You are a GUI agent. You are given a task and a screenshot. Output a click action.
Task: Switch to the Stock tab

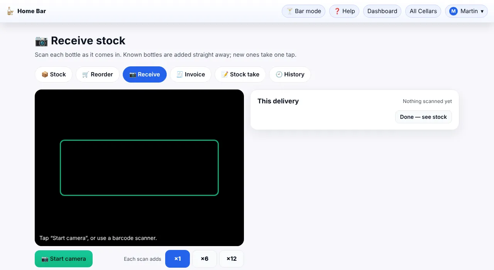pos(54,74)
